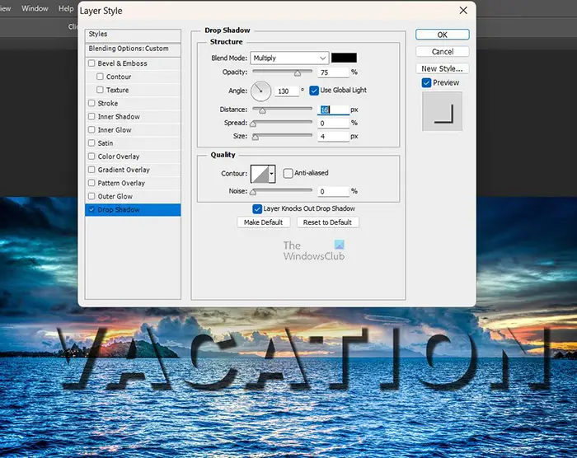The height and width of the screenshot is (458, 577).
Task: Open the Help menu
Action: [66, 8]
